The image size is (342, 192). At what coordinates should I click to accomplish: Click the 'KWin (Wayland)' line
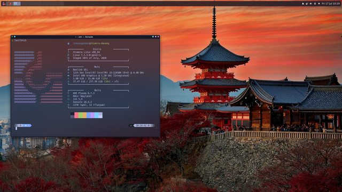pyautogui.click(x=82, y=96)
